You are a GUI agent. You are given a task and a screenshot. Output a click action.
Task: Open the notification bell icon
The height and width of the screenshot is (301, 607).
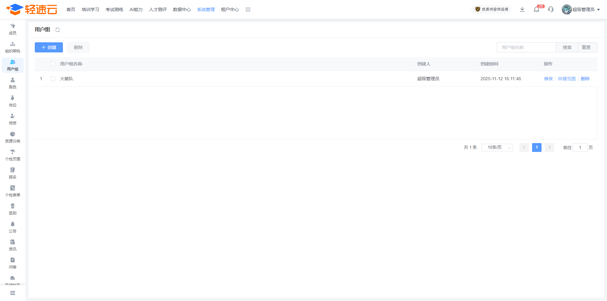[536, 9]
